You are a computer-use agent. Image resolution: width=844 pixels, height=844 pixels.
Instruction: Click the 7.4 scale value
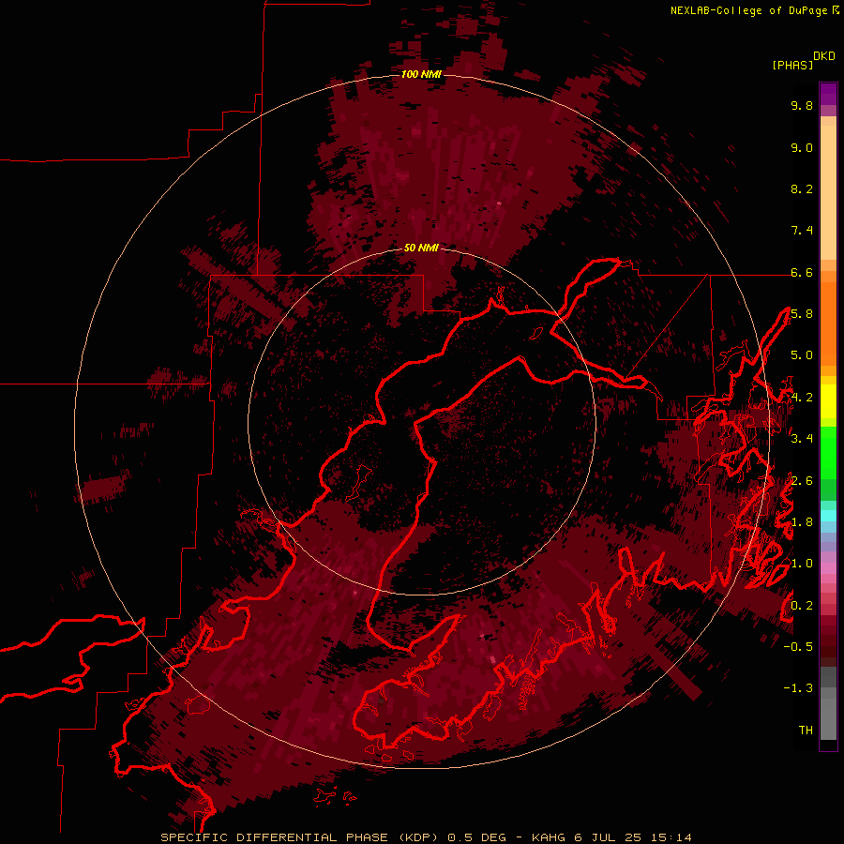(x=802, y=231)
